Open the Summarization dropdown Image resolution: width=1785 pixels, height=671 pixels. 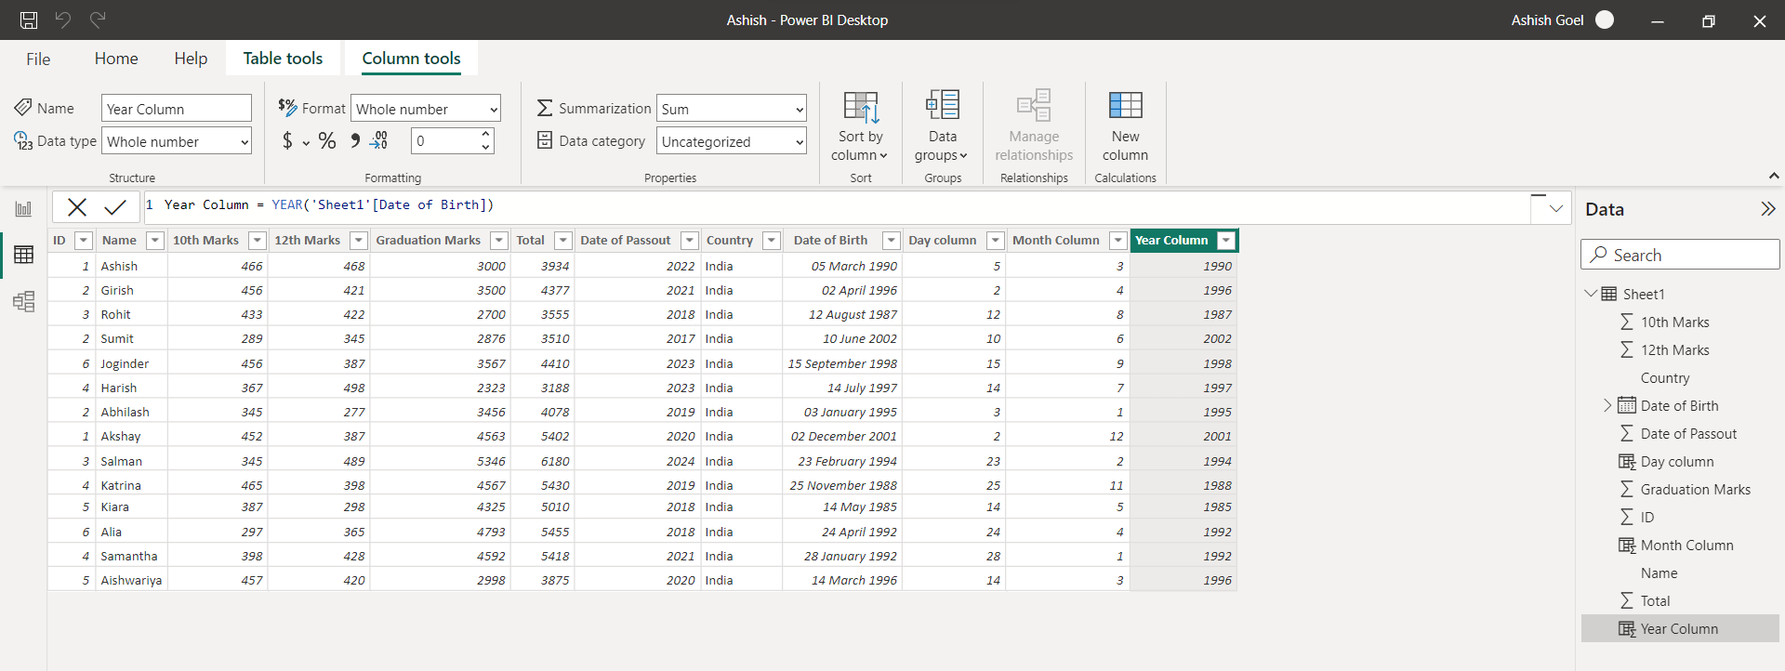coord(731,109)
